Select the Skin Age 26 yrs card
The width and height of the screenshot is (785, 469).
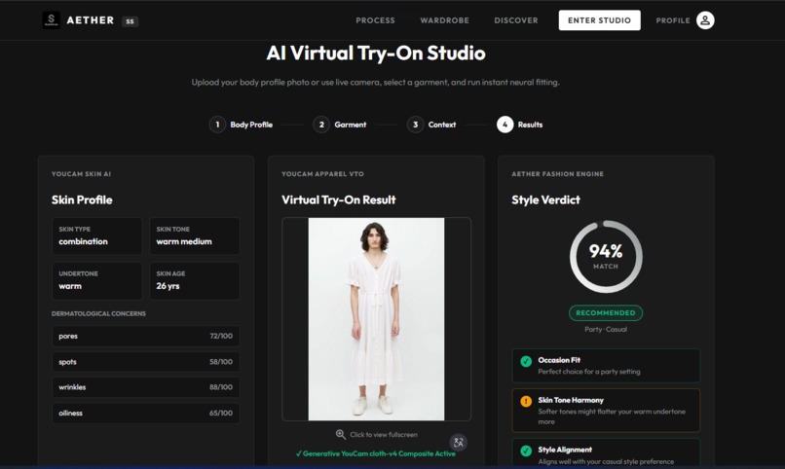[195, 280]
